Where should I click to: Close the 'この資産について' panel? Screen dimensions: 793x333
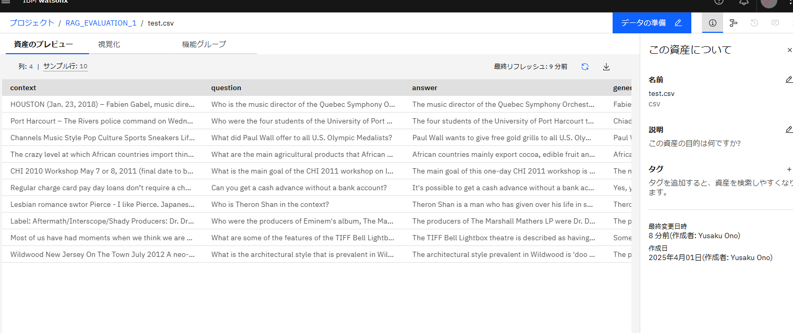point(789,50)
